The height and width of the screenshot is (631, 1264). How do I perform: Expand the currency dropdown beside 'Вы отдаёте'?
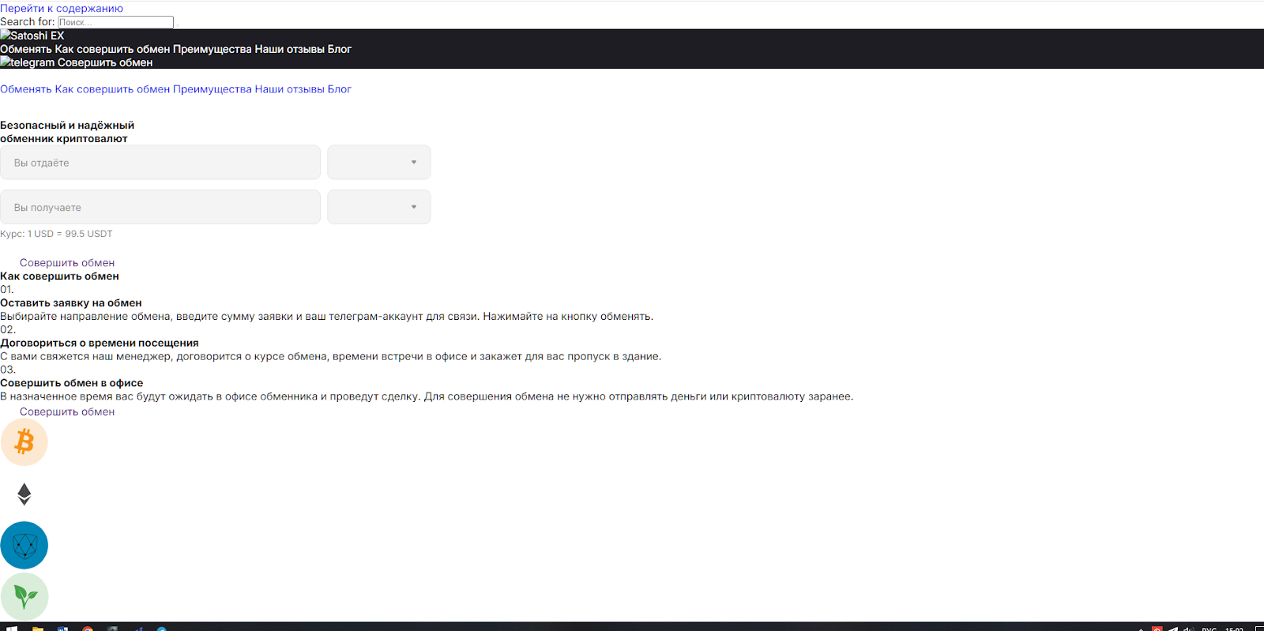[379, 163]
